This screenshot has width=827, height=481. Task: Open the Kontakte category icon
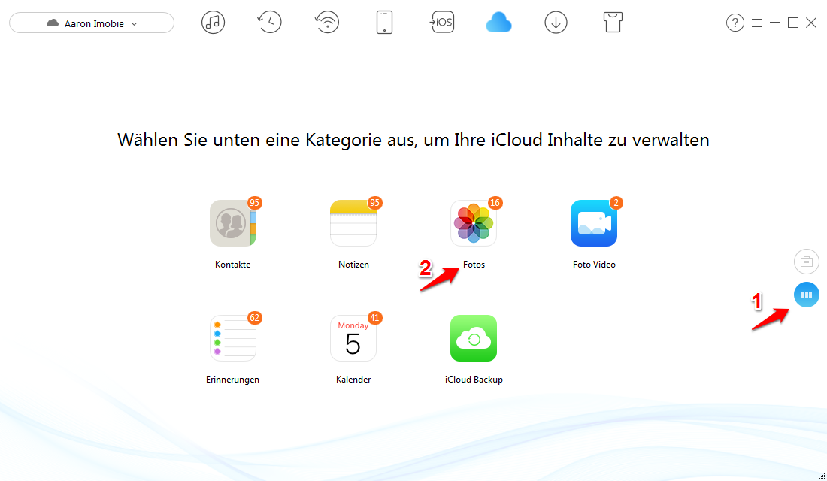point(232,223)
